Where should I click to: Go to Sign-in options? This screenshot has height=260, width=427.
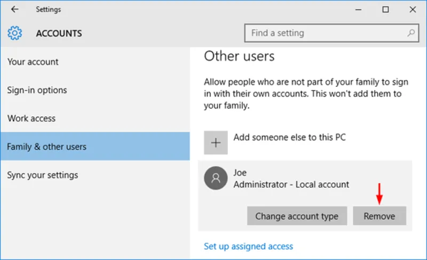pyautogui.click(x=37, y=90)
